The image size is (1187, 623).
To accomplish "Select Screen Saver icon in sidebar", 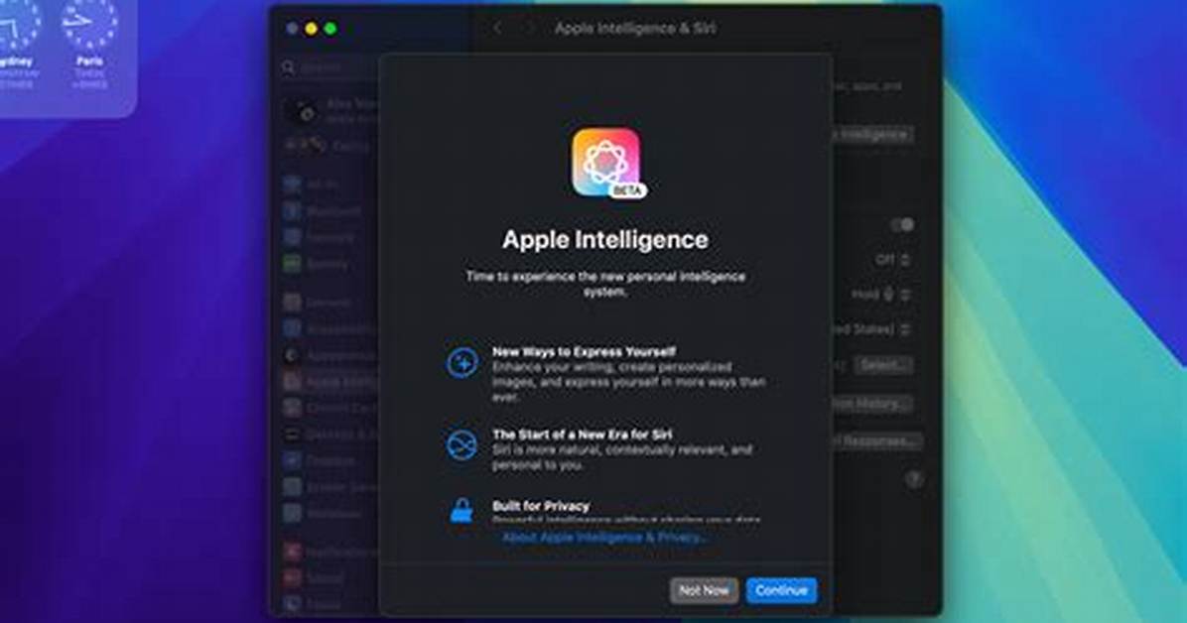I will (x=292, y=487).
